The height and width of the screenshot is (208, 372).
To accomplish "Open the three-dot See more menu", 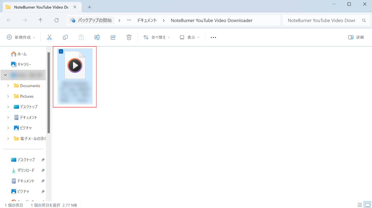I will coord(213,37).
